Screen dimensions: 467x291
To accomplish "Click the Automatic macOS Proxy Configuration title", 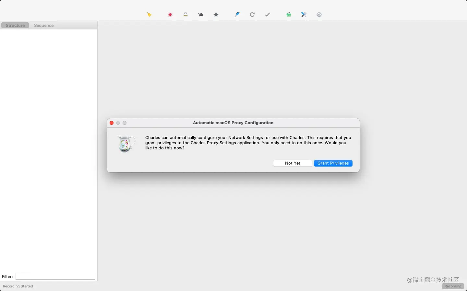I will click(x=233, y=123).
